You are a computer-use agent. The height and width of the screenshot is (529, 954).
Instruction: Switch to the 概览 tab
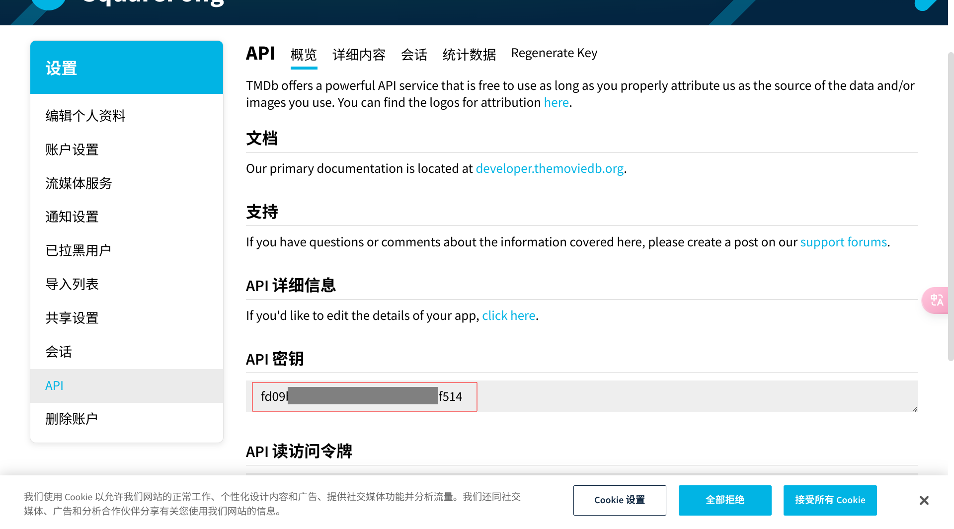click(304, 55)
